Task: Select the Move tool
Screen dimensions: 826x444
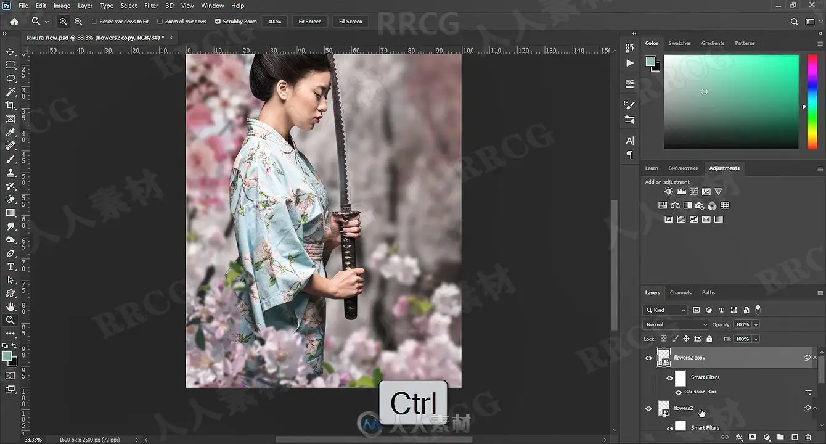Action: point(10,52)
